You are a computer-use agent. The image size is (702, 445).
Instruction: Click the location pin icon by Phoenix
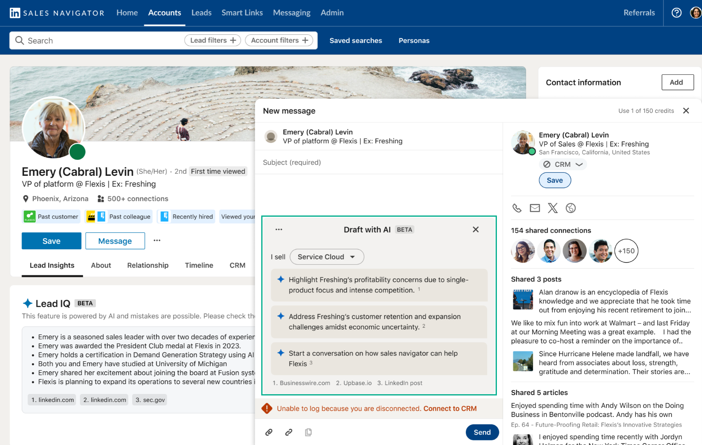(26, 199)
